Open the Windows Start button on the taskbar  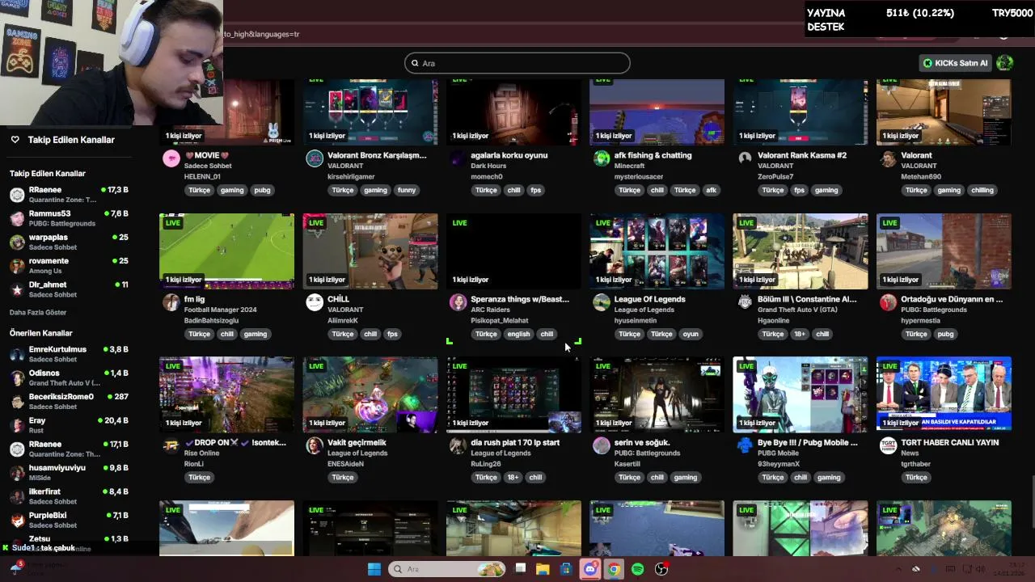coord(374,569)
